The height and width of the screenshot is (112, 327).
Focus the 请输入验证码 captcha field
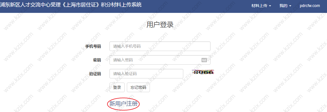point(147,74)
